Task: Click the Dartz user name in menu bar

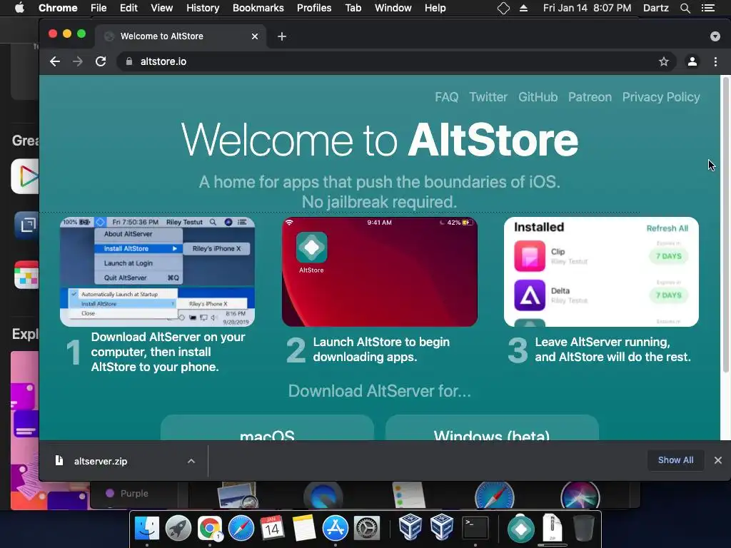Action: [x=655, y=8]
